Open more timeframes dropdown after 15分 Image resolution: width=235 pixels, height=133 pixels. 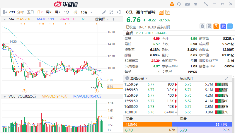91,12
